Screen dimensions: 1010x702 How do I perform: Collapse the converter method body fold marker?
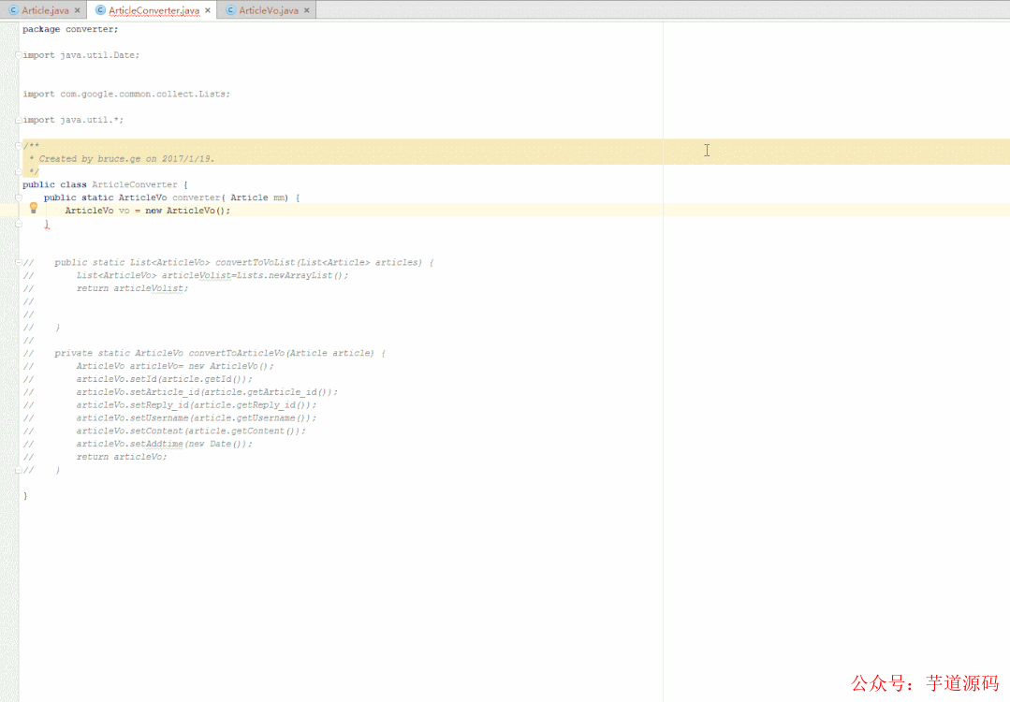(x=18, y=197)
